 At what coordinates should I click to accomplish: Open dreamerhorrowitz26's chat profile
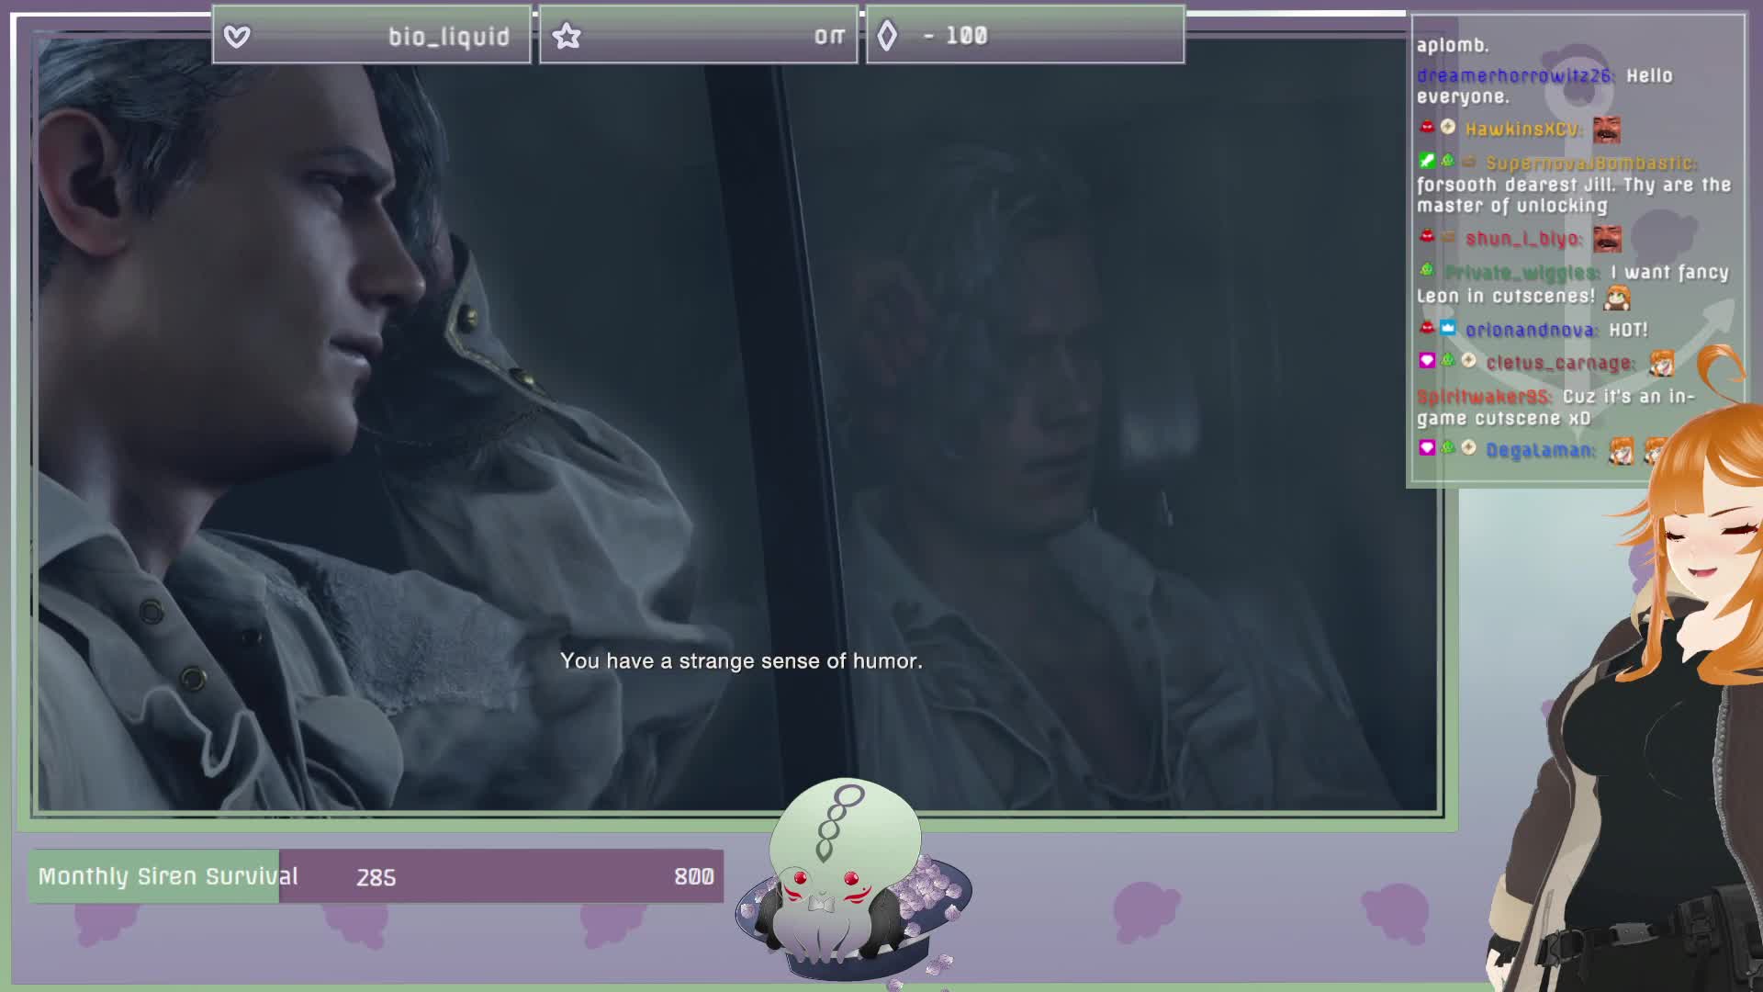[1515, 76]
